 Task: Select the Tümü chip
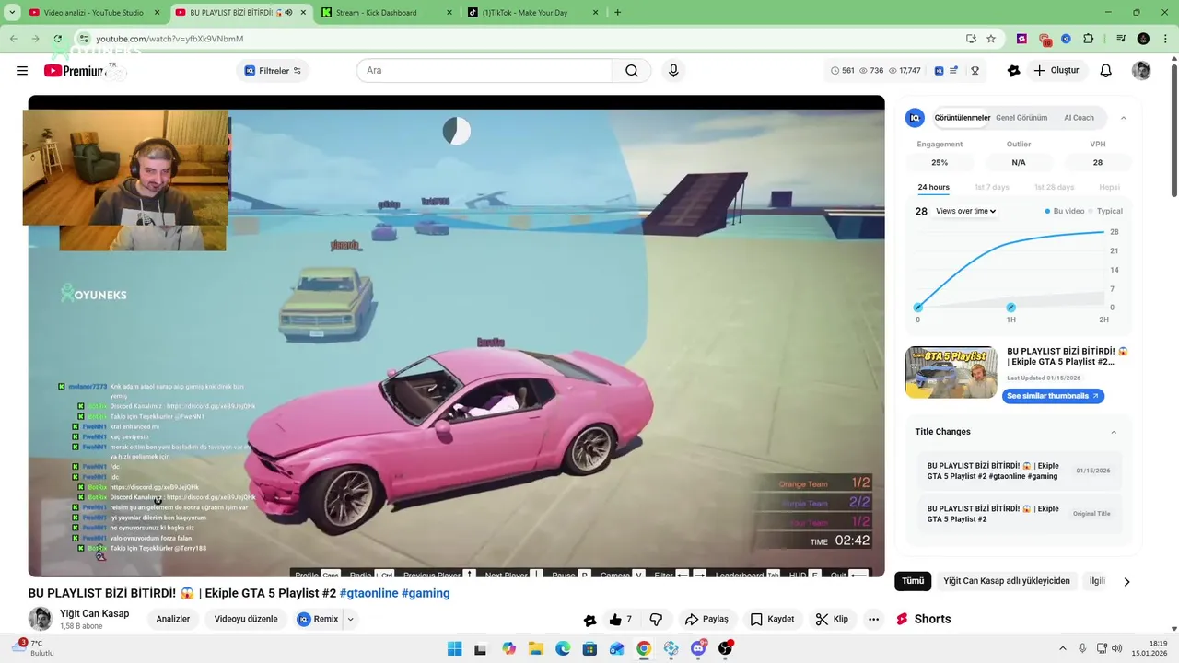(x=913, y=581)
